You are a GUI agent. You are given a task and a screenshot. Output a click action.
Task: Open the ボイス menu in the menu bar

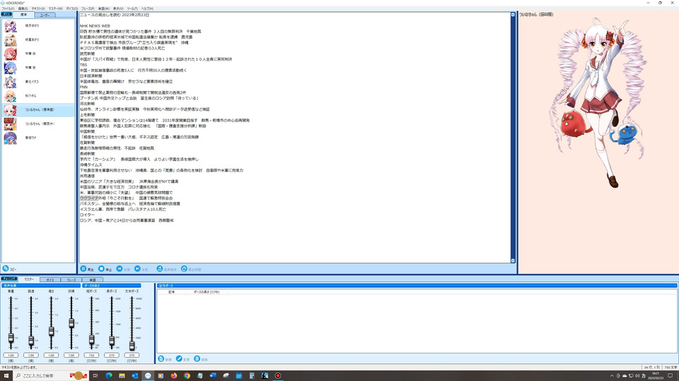(x=72, y=8)
